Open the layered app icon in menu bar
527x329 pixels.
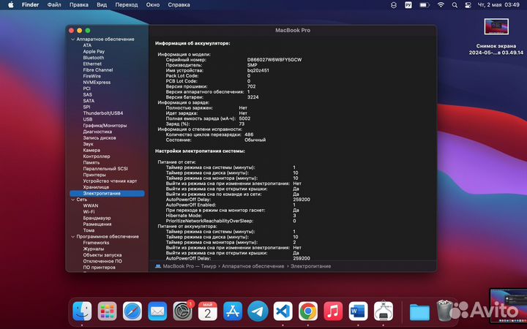(x=394, y=5)
